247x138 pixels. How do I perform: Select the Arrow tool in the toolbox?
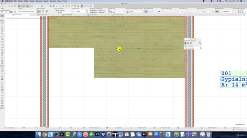pyautogui.click(x=2, y=16)
